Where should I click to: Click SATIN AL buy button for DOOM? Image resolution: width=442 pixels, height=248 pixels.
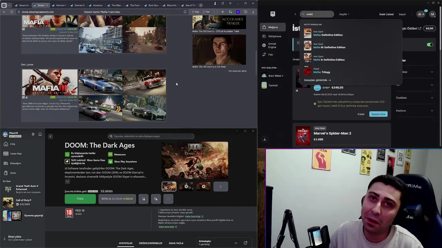tap(117, 199)
